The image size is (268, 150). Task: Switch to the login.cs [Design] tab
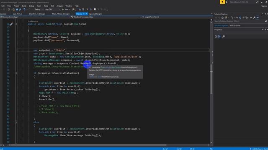[95, 14]
